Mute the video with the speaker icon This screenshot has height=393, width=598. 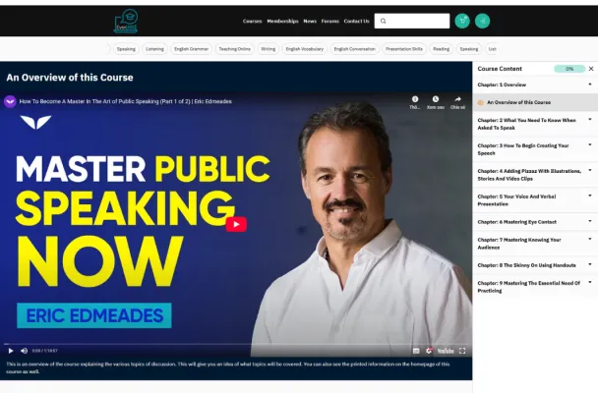[25, 350]
